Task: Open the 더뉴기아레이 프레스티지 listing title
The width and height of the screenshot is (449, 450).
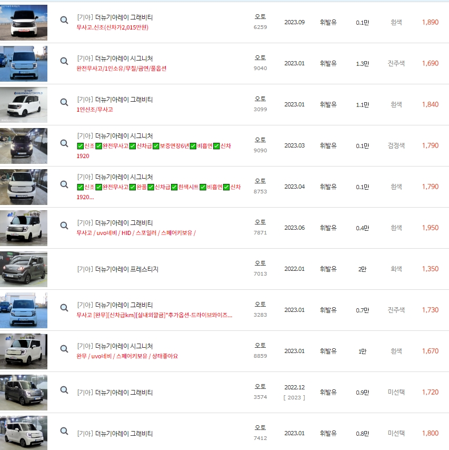Action: pos(126,269)
